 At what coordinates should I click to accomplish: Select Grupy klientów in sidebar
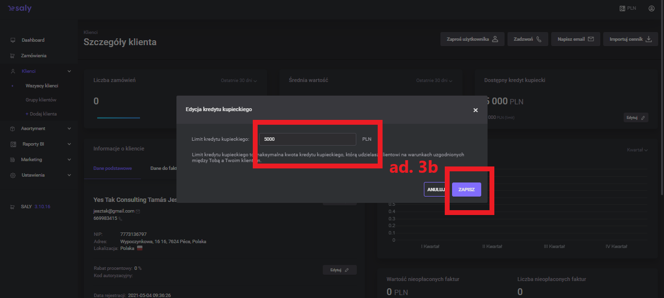[x=41, y=100]
